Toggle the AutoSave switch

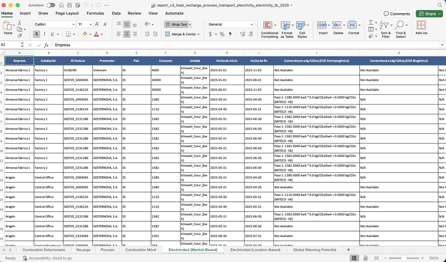point(51,5)
